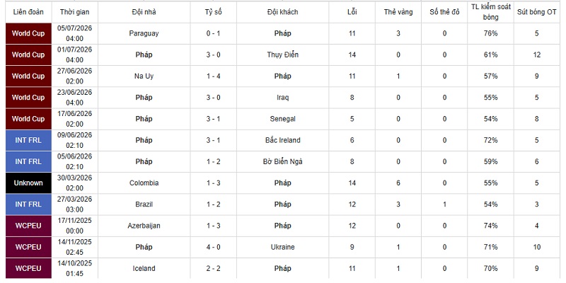Select the Senegal team name
The height and width of the screenshot is (283, 566).
pos(282,119)
